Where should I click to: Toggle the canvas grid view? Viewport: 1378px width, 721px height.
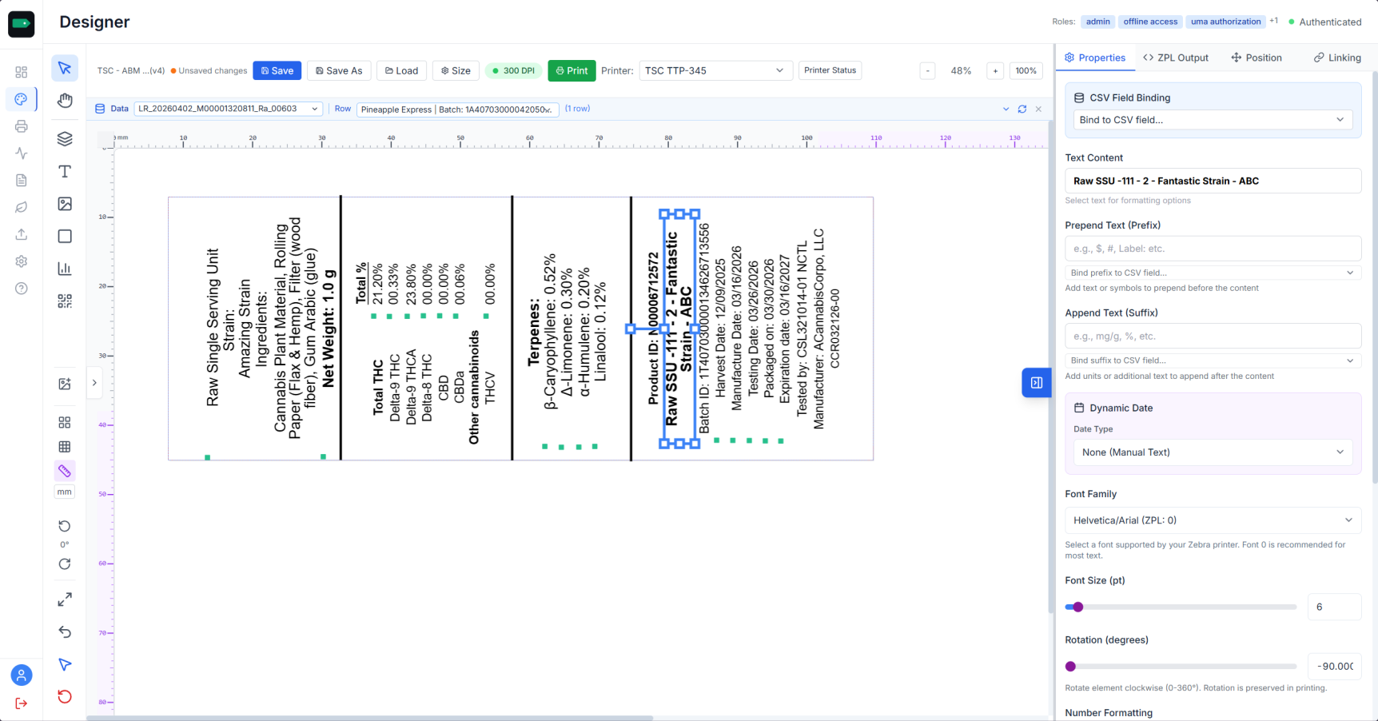[x=65, y=447]
